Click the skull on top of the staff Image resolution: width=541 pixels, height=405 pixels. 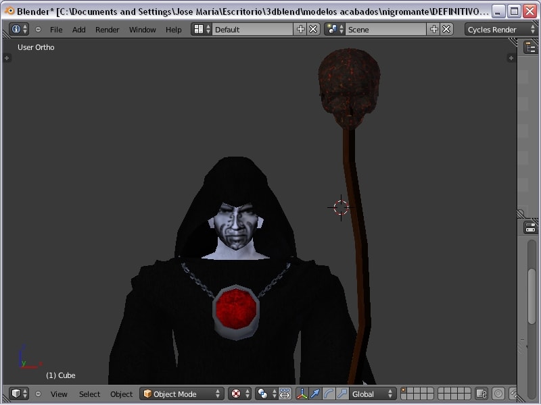click(x=349, y=88)
